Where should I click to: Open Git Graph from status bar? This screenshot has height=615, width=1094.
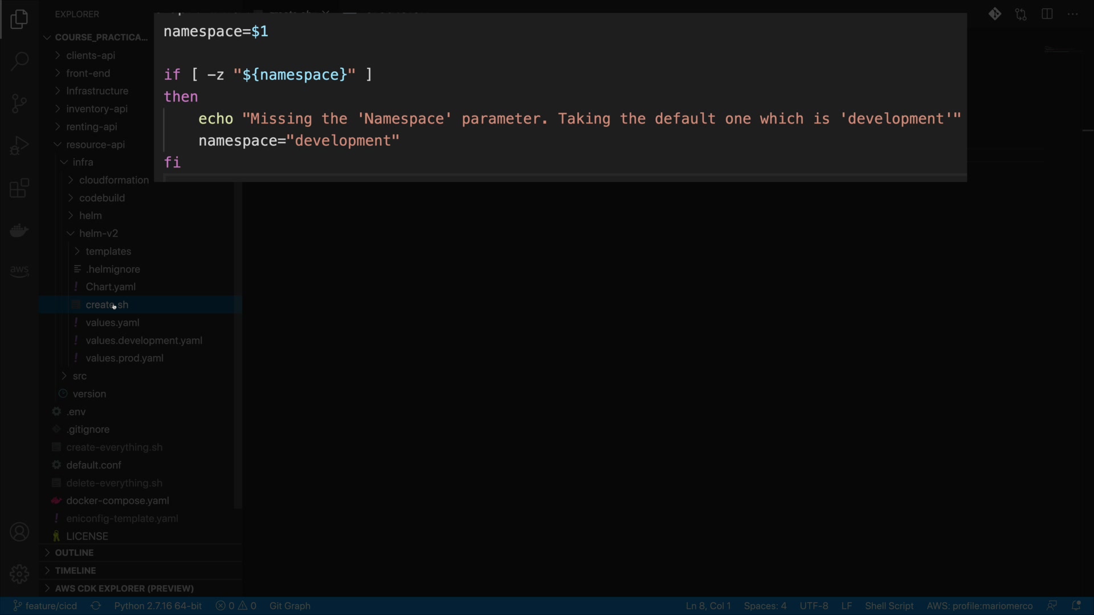pos(289,606)
